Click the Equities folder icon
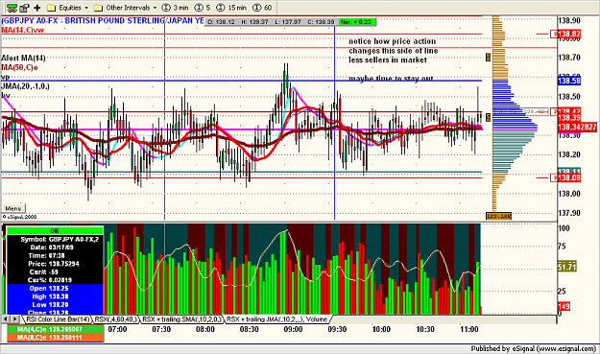This screenshot has height=354, width=600. pyautogui.click(x=52, y=8)
